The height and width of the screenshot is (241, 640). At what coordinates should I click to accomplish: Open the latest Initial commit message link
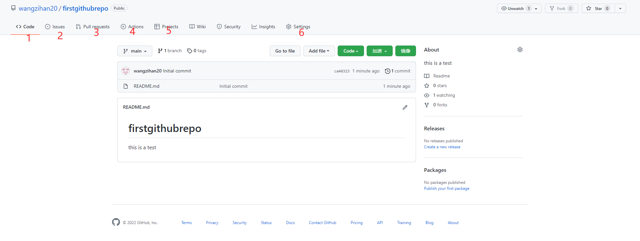[177, 71]
